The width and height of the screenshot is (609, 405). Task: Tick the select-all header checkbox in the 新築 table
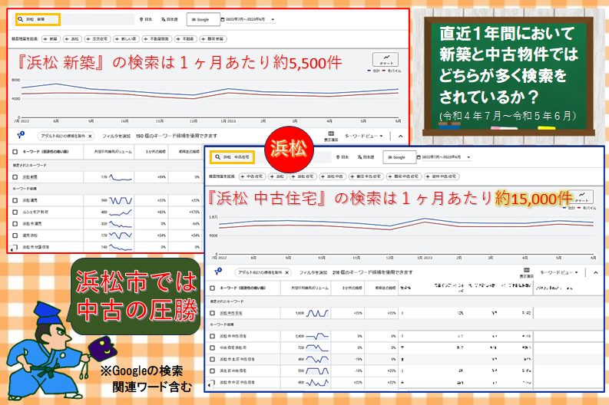(15, 152)
